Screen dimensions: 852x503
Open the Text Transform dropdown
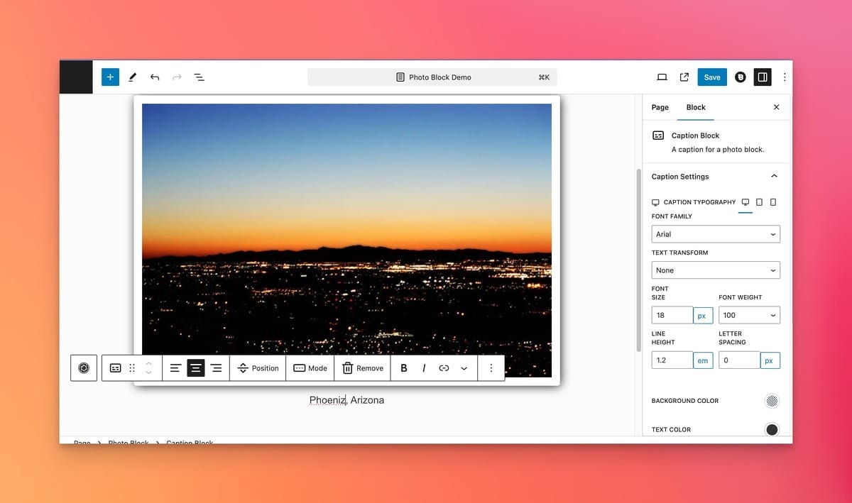[x=715, y=270]
